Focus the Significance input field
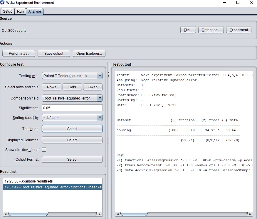This screenshot has width=257, height=219. click(x=72, y=108)
